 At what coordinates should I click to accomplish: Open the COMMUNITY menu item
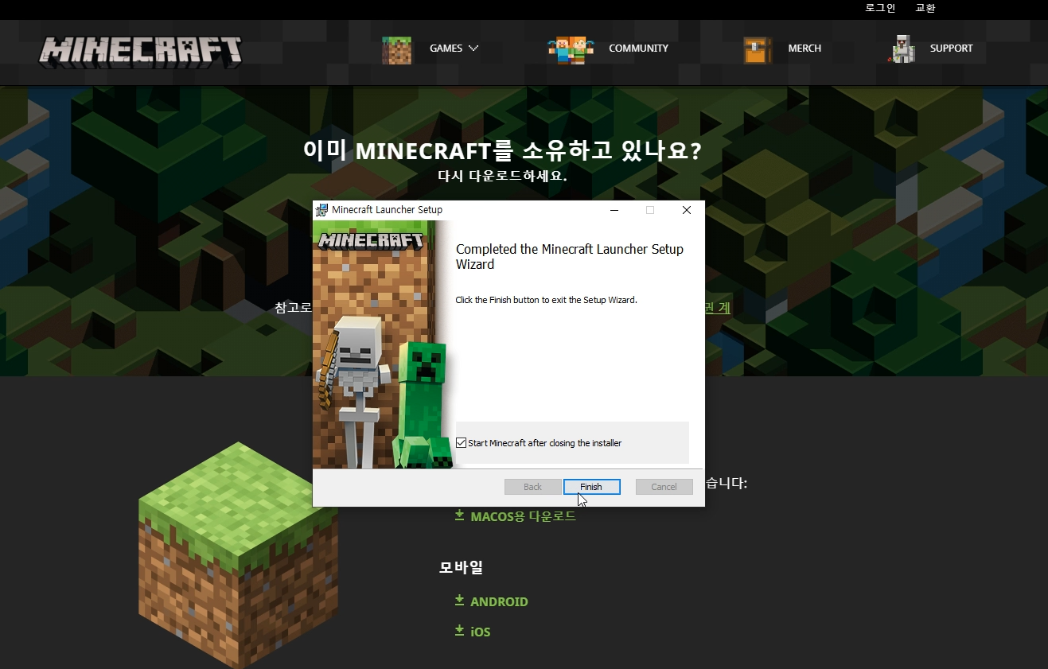[x=638, y=49]
